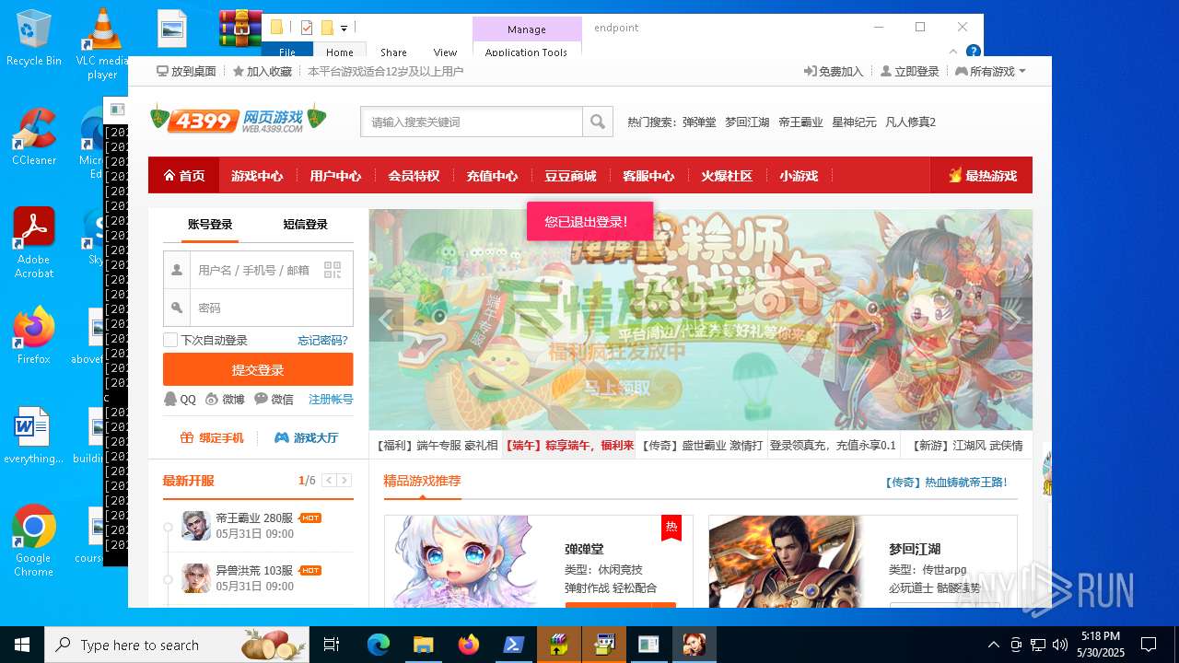Open Task View in taskbar

(332, 645)
